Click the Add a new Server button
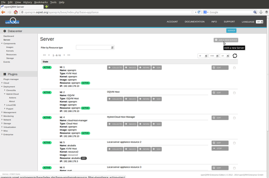 (x=226, y=40)
